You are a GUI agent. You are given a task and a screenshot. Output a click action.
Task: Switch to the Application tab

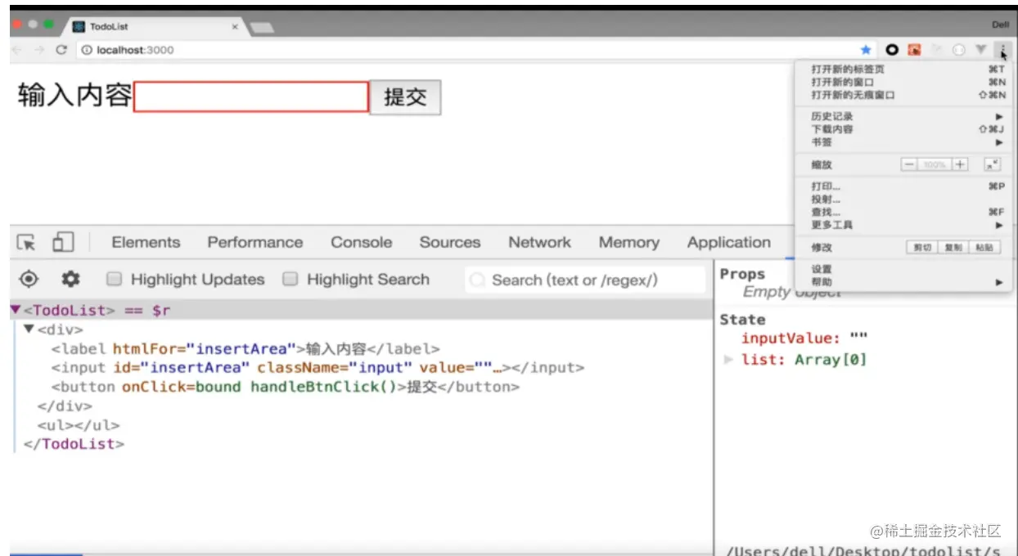pyautogui.click(x=728, y=242)
